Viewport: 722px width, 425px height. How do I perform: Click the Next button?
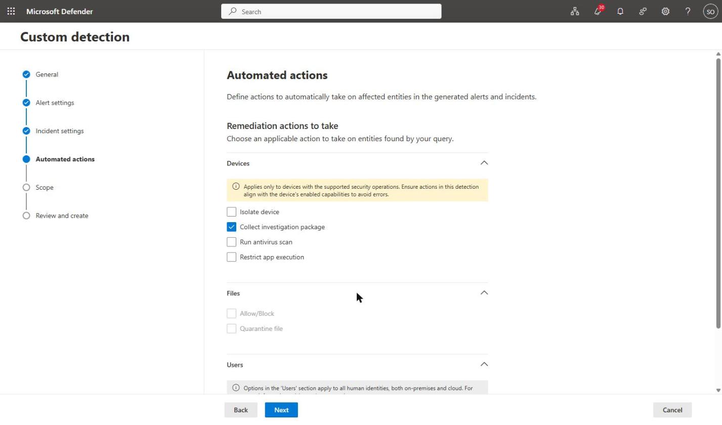point(281,410)
